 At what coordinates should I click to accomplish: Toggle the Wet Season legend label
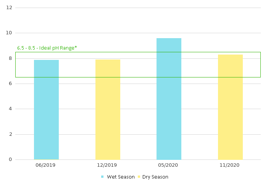click(x=121, y=177)
